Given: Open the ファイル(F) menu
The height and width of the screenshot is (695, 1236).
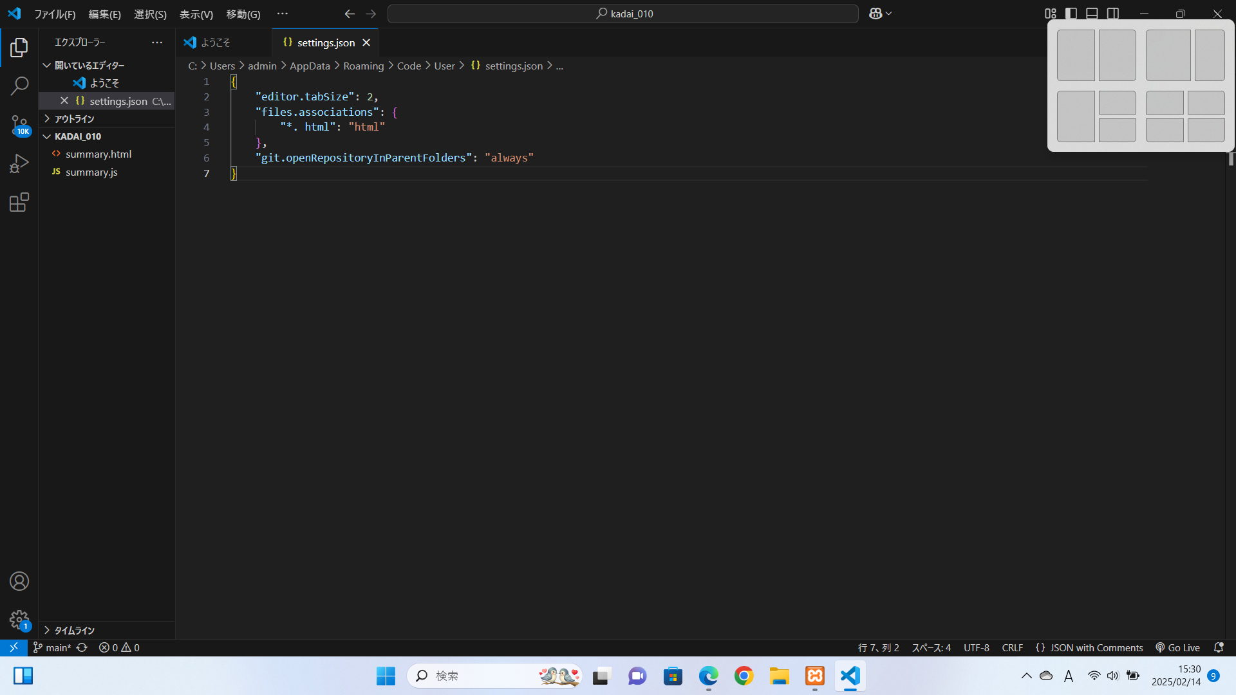Looking at the screenshot, I should coord(55,14).
